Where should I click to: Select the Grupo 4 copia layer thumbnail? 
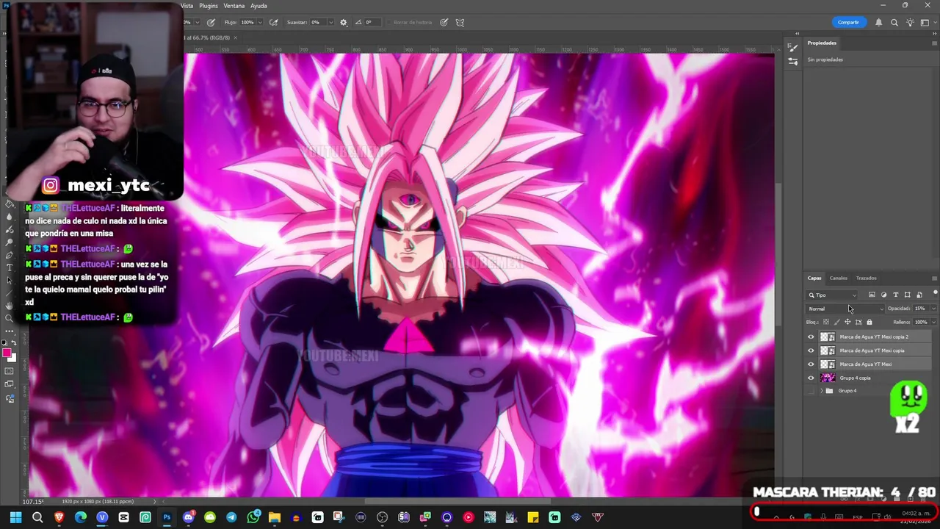click(x=828, y=378)
